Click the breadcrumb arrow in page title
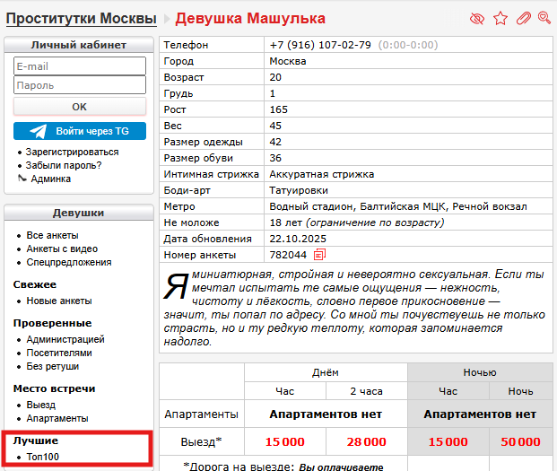 point(165,18)
